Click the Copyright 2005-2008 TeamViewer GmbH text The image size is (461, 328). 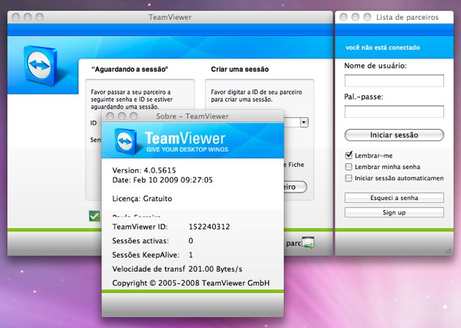(191, 283)
